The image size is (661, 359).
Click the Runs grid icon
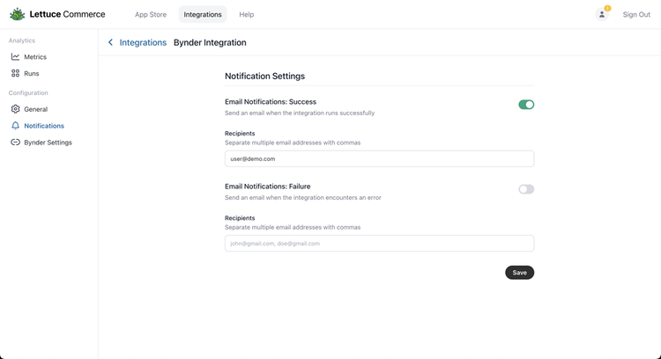pyautogui.click(x=15, y=73)
